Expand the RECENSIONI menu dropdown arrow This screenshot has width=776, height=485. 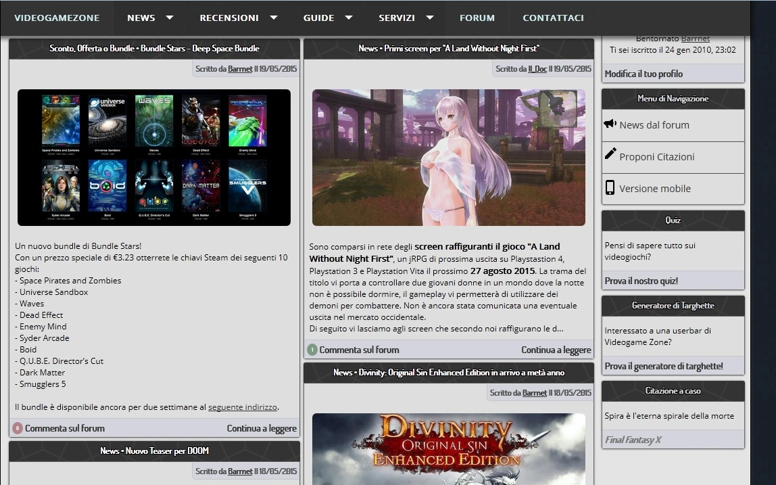(273, 18)
